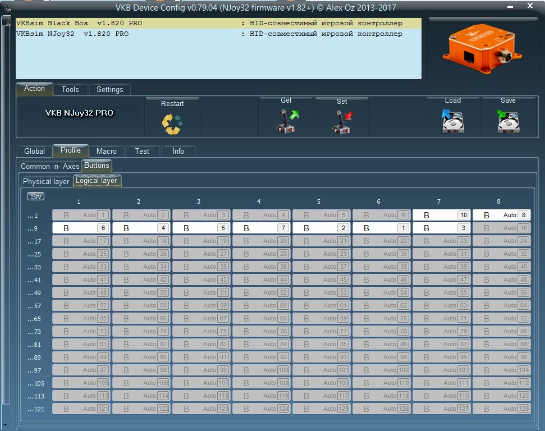Click Auto button cell 52
This screenshot has height=431, width=545.
pos(262,292)
